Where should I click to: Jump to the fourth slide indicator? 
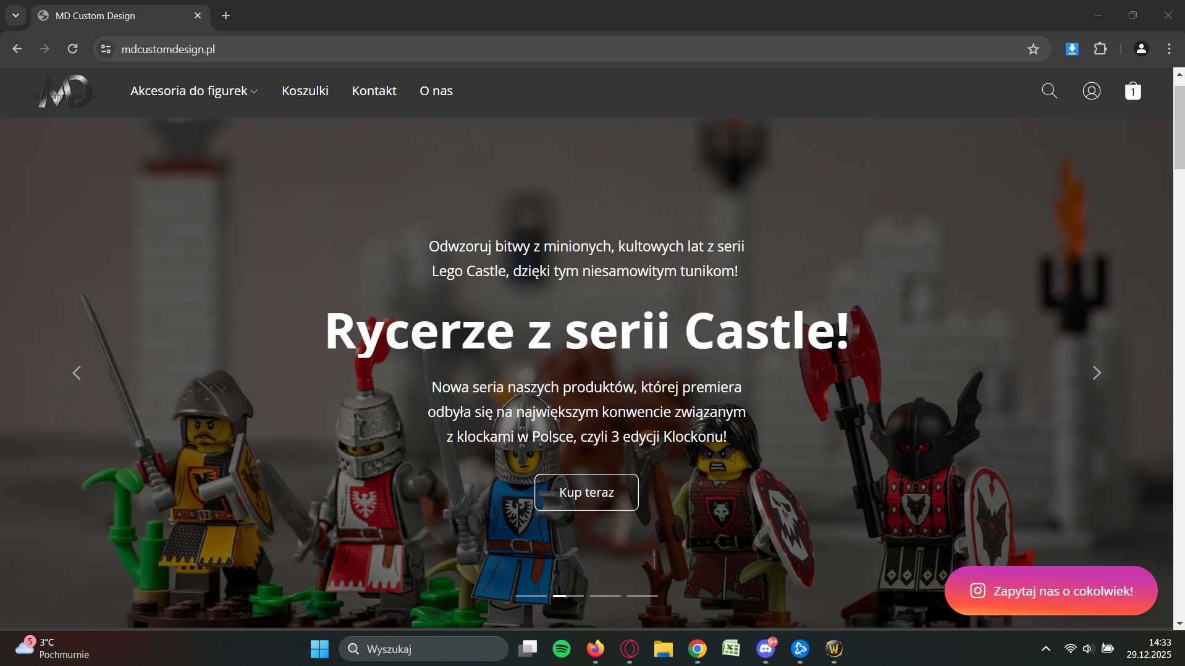(x=643, y=596)
